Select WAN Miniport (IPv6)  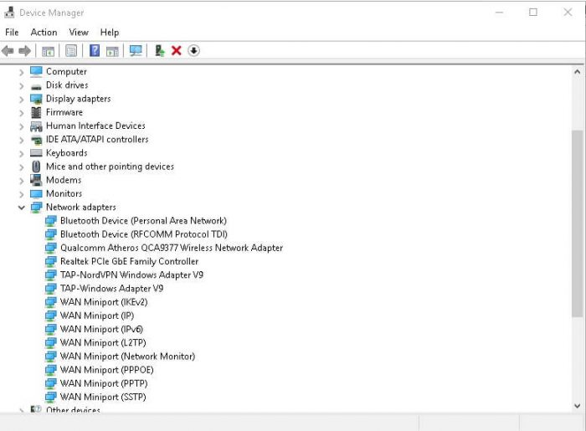[101, 329]
